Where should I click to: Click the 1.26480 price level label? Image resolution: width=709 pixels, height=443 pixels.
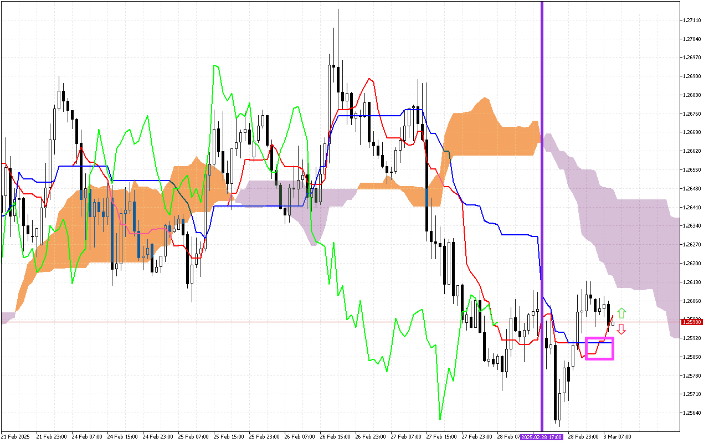tap(692, 189)
